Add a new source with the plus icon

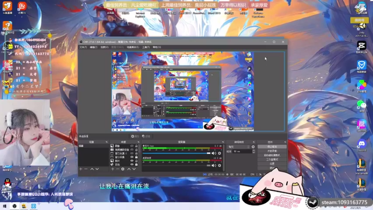[112, 169]
